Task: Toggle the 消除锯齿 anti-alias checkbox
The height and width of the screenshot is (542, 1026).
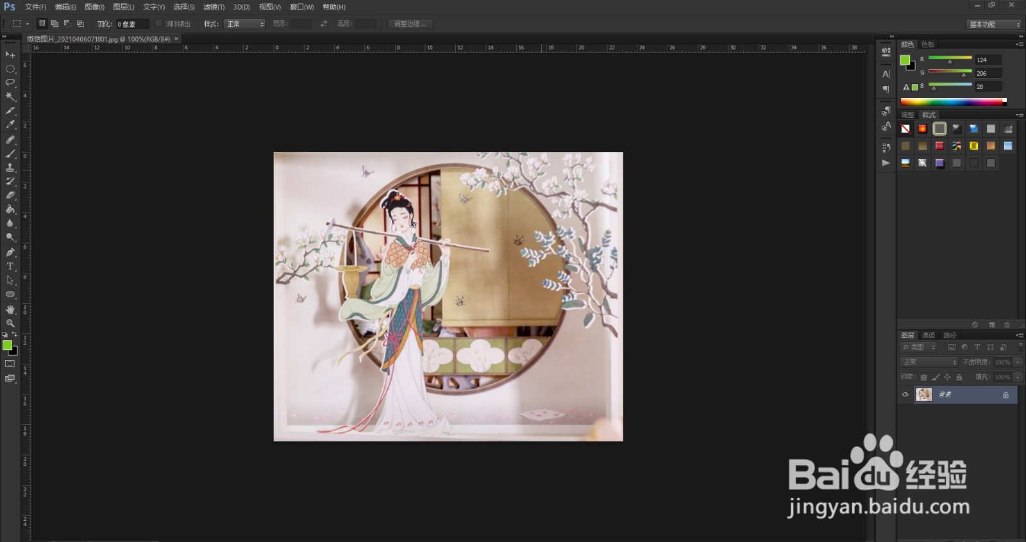Action: tap(159, 24)
